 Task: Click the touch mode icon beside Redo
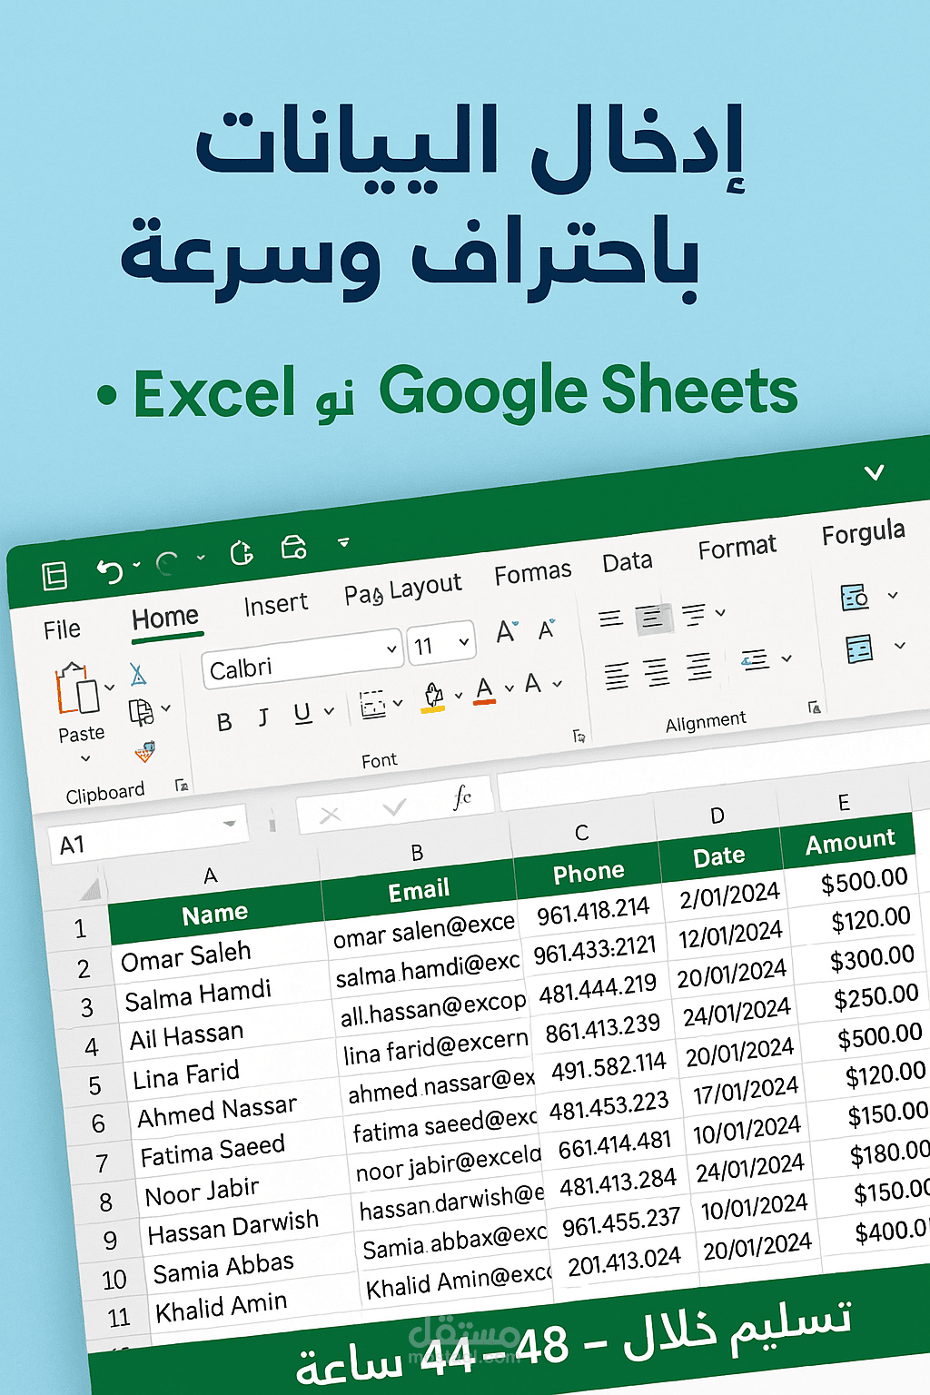(x=241, y=553)
